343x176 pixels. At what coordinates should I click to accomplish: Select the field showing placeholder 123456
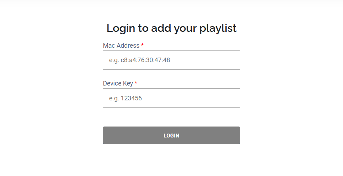pos(171,98)
